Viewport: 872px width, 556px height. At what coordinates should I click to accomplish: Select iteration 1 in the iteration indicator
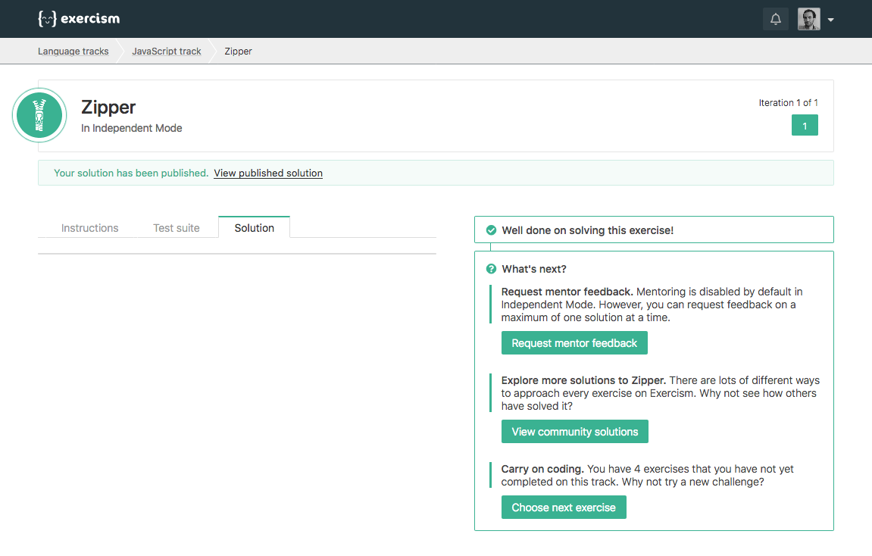pyautogui.click(x=805, y=124)
